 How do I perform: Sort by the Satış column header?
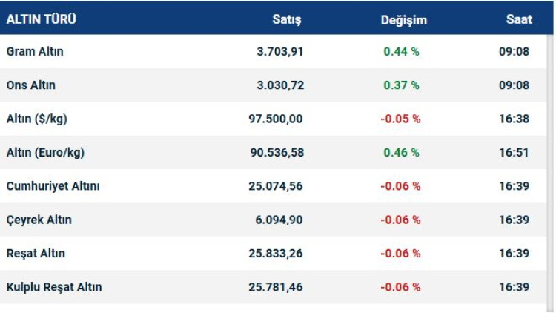(x=287, y=20)
